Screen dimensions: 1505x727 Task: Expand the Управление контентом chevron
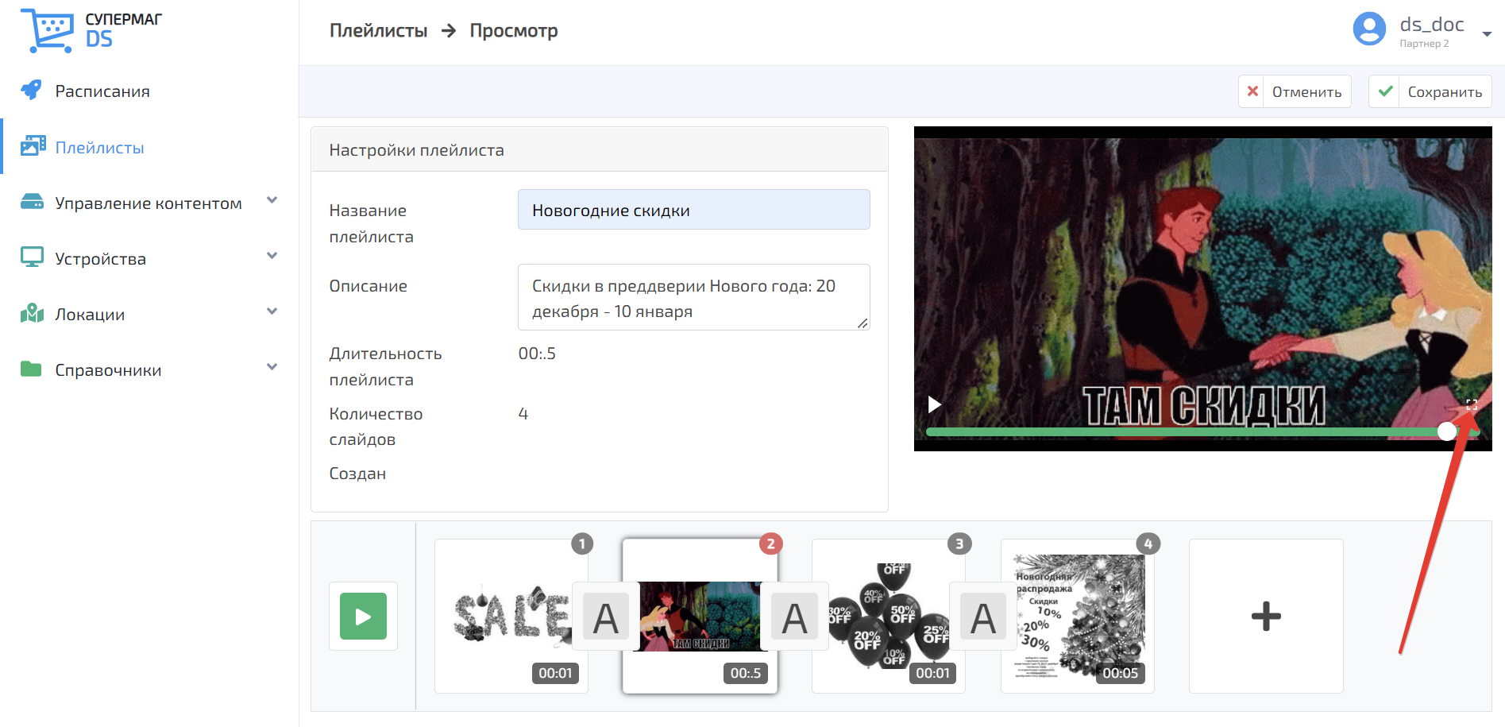click(272, 200)
